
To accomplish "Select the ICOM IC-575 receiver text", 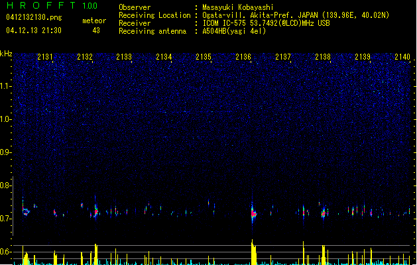I will coord(266,23).
